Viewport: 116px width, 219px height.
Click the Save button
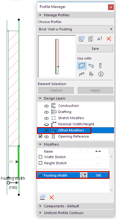coord(95,49)
